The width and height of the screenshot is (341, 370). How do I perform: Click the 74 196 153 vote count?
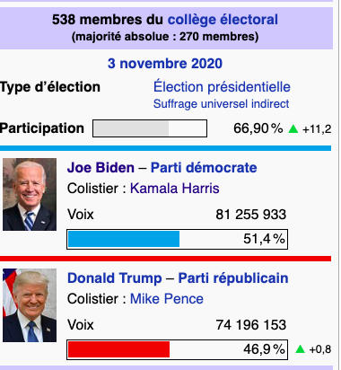pyautogui.click(x=250, y=325)
